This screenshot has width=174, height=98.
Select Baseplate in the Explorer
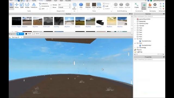pyautogui.click(x=142, y=21)
